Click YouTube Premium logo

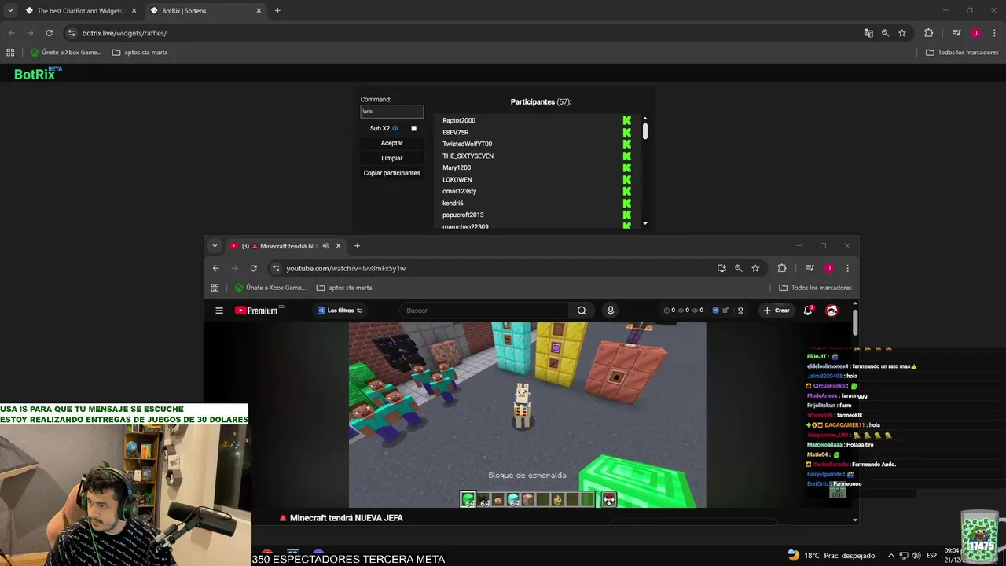coord(259,311)
